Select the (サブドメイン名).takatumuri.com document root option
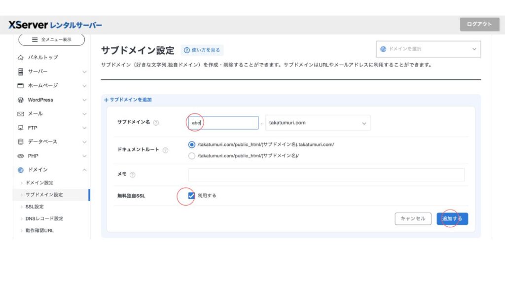Viewport: 505px width, 284px height. [x=192, y=144]
